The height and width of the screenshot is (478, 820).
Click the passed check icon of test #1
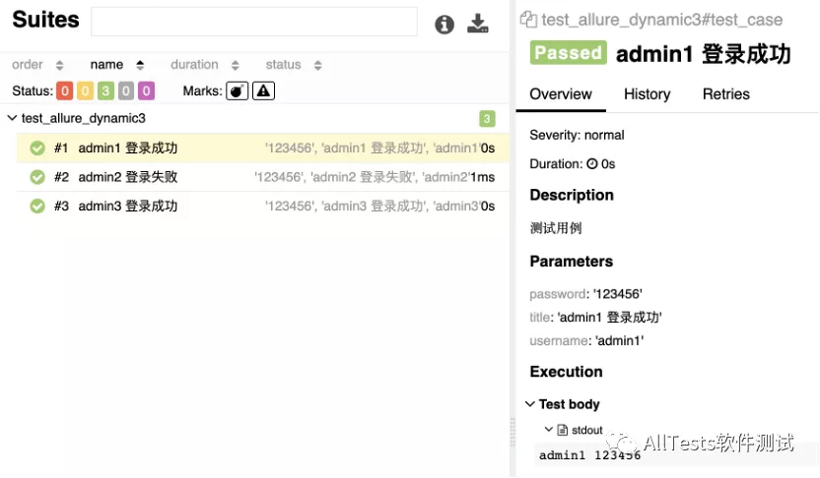click(37, 149)
